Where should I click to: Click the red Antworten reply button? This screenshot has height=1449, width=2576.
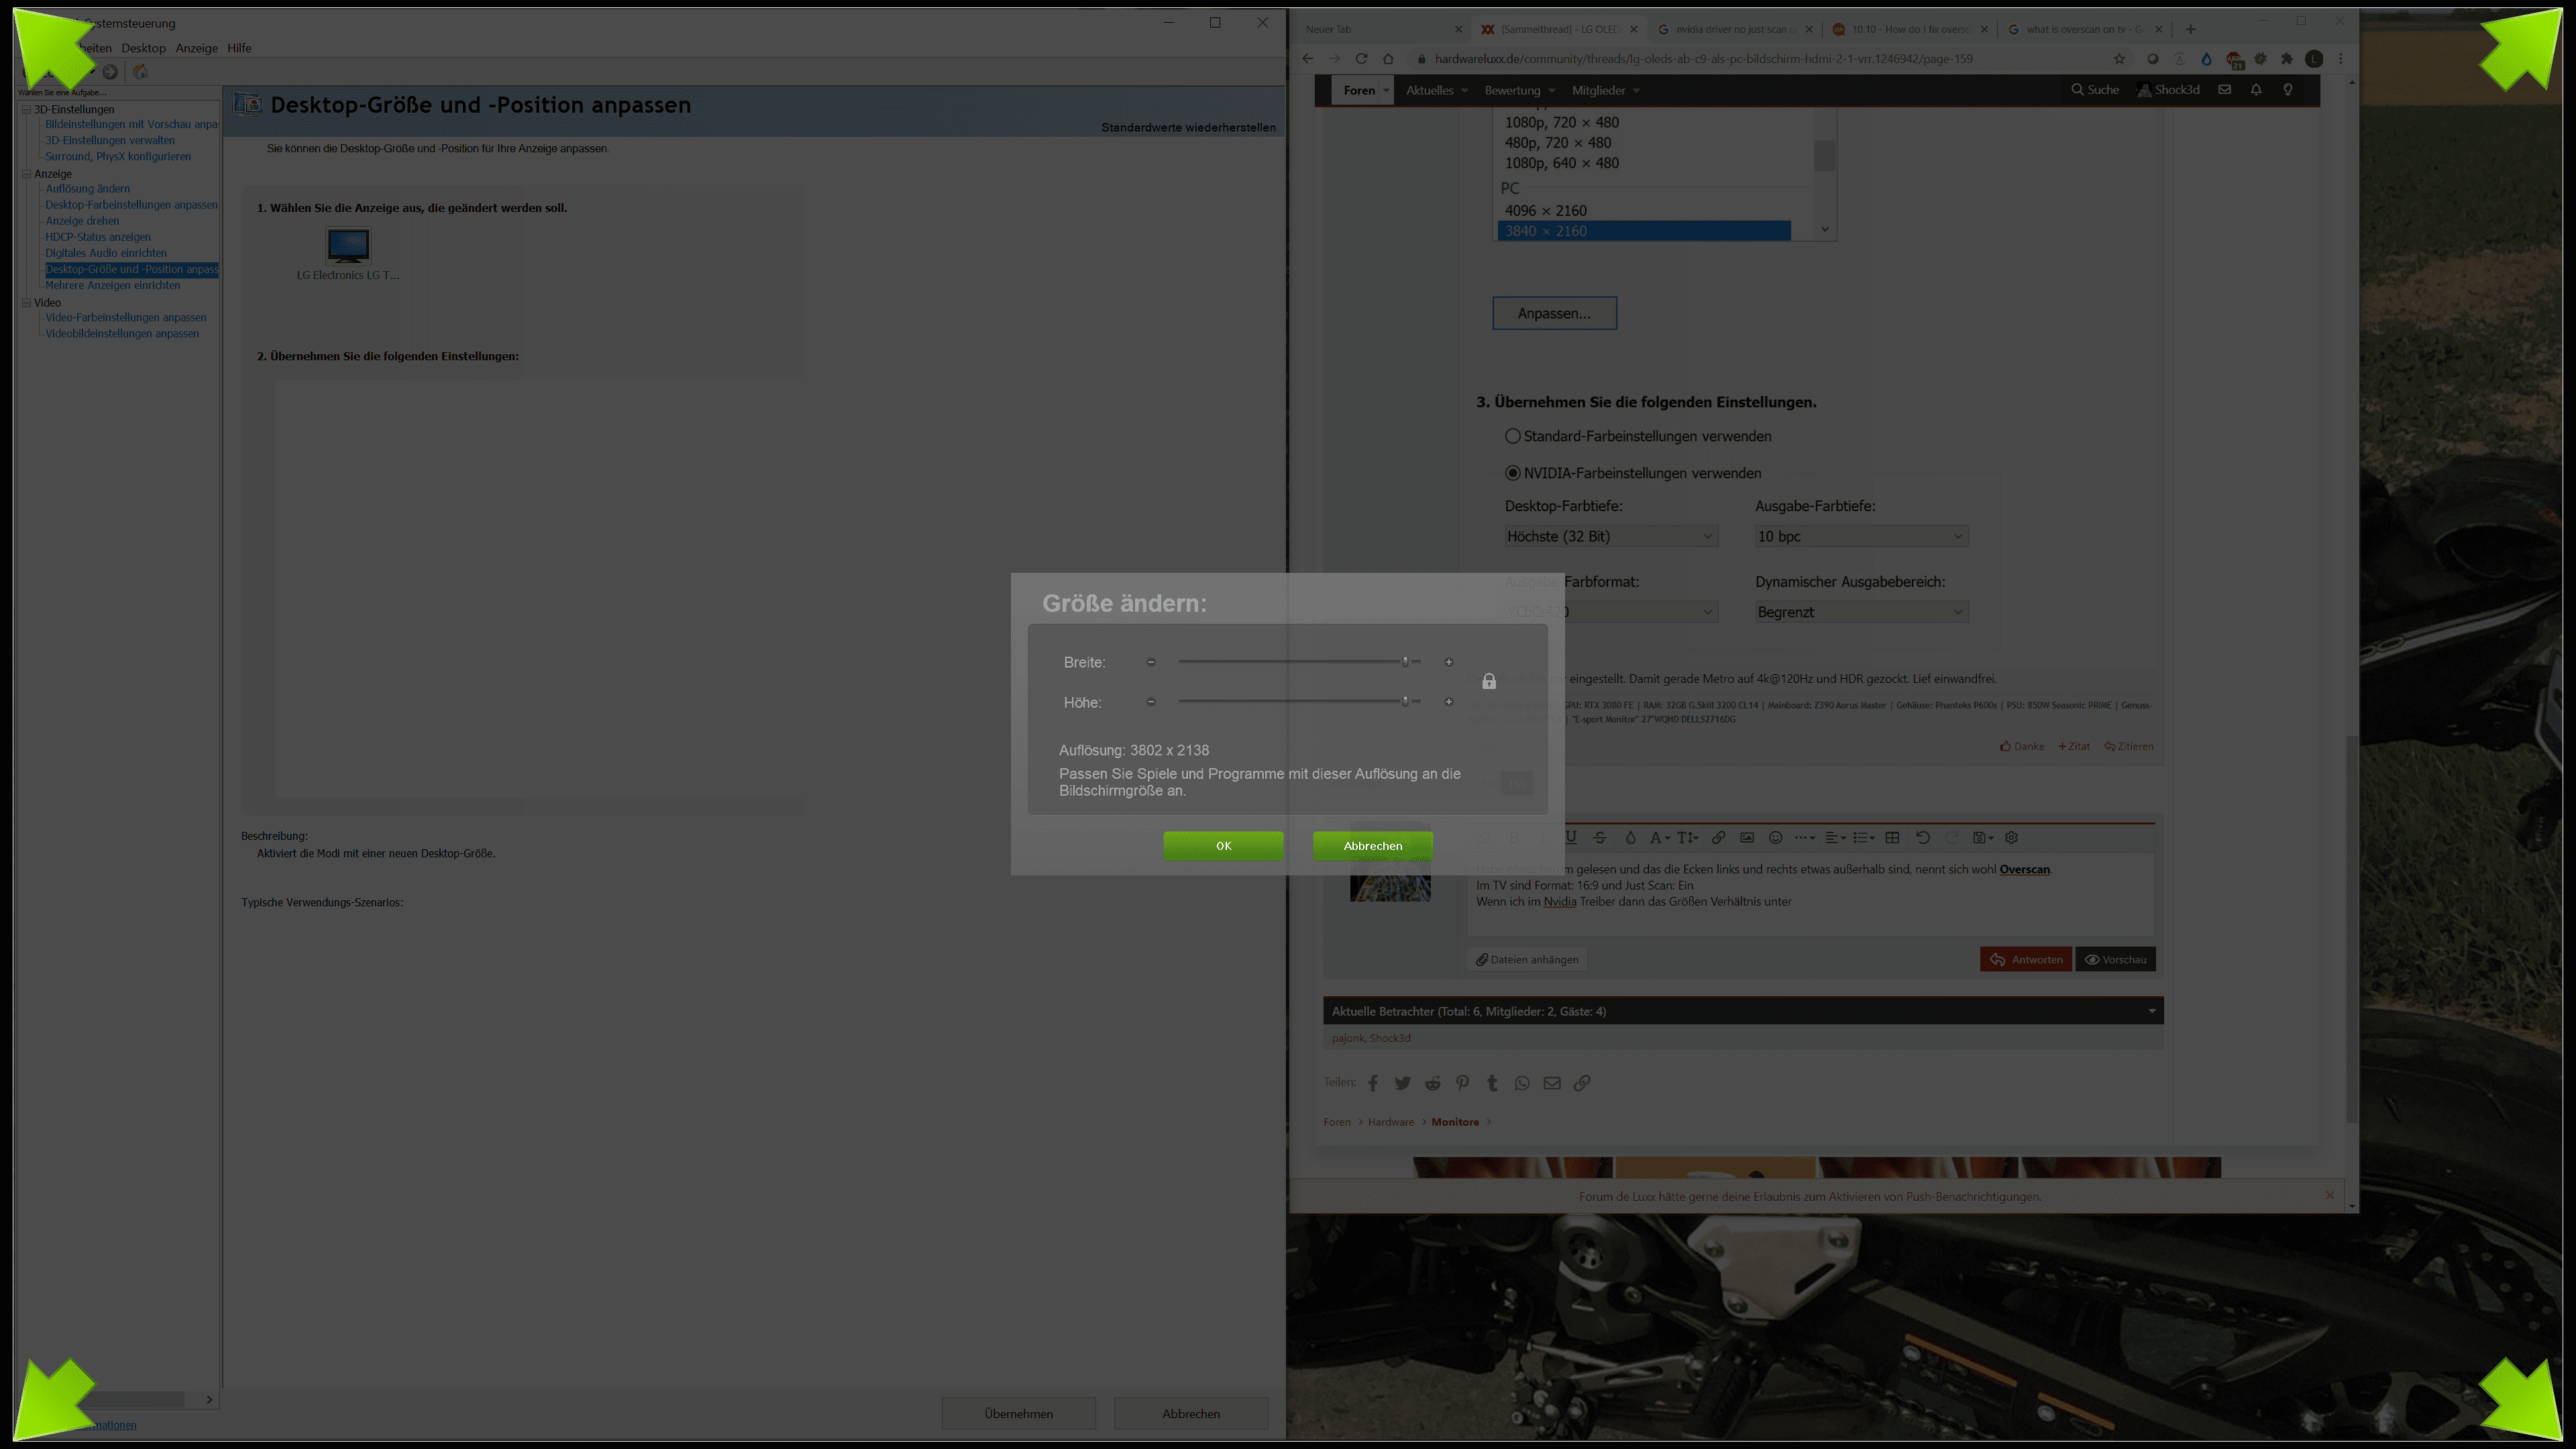(x=2026, y=959)
